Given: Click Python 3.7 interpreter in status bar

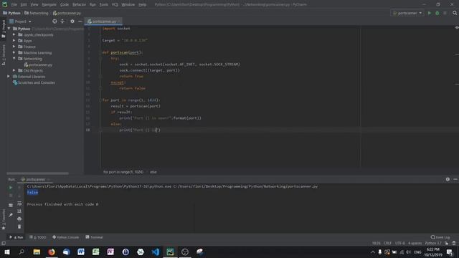Looking at the screenshot, I should pos(433,243).
